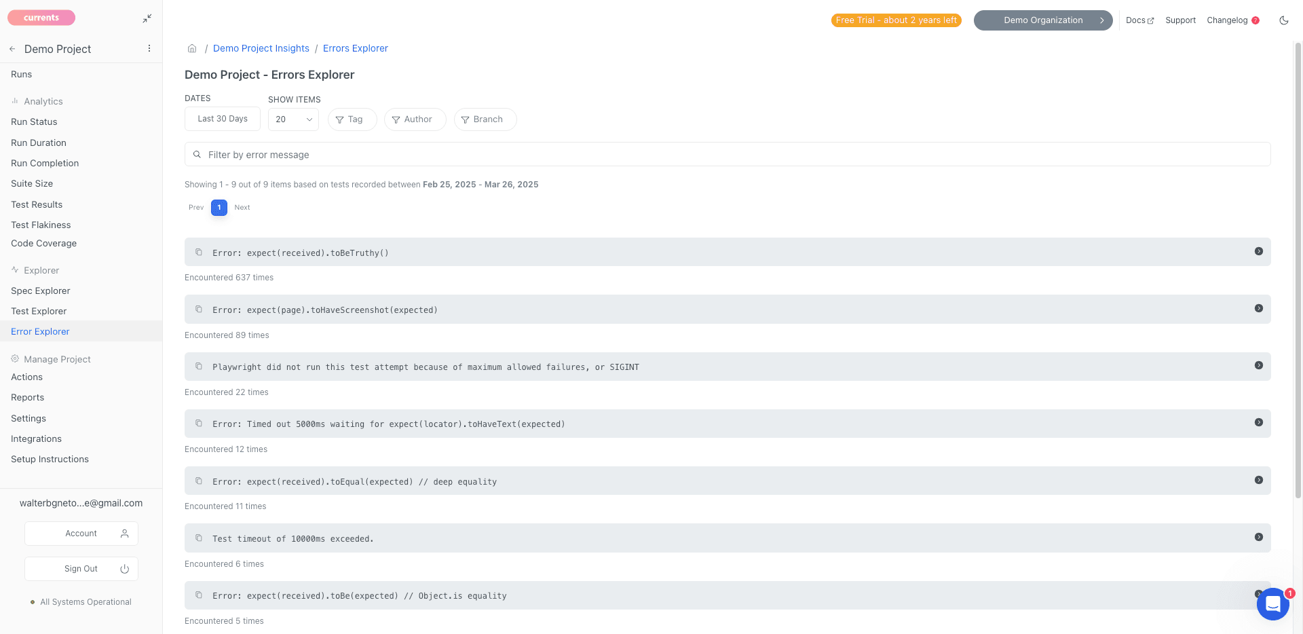
Task: Expand the Test timeout exceeded arrow
Action: (1259, 537)
